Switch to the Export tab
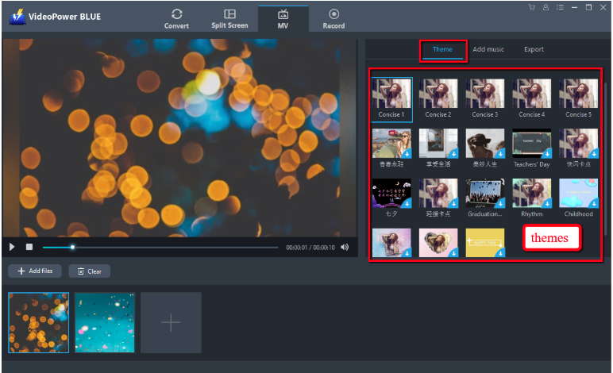Image resolution: width=613 pixels, height=373 pixels. click(534, 49)
